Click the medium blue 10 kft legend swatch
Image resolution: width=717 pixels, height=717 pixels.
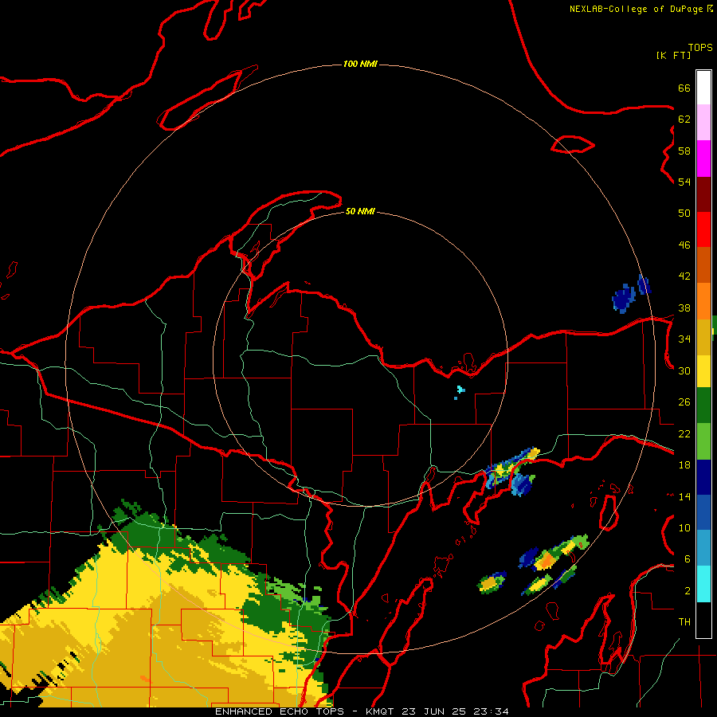click(703, 512)
